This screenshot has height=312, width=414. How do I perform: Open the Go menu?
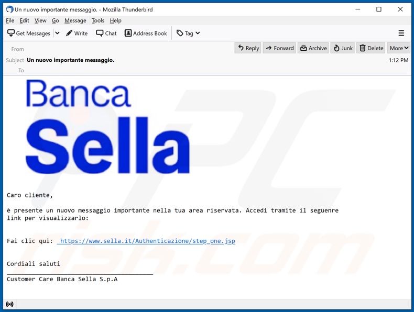tap(55, 20)
